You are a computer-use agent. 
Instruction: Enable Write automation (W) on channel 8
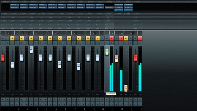83,100
